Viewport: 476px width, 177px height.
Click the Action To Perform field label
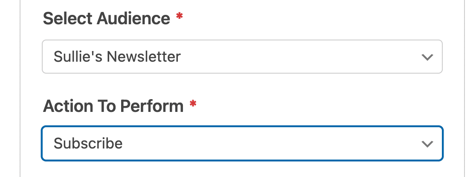113,106
